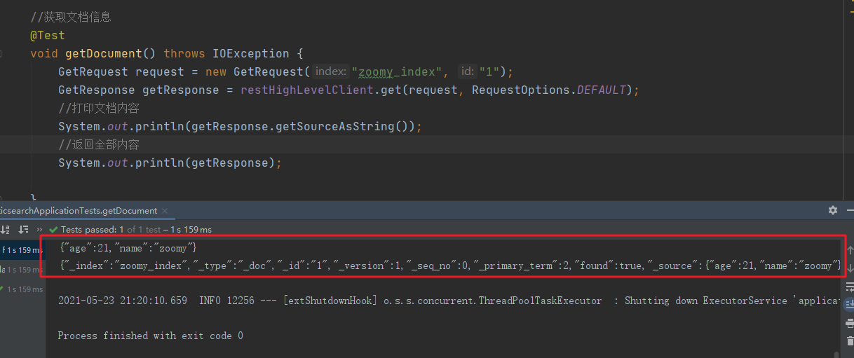Click the "zoomy_index" string argument

(396, 71)
